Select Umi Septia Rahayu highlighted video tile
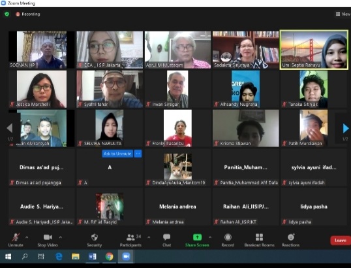This screenshot has width=351, height=268. tap(314, 50)
